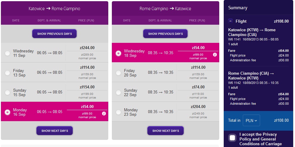295x147 pixels.
Task: Click the info icon on Monday 16 Sep fare
Action: pyautogui.click(x=104, y=114)
